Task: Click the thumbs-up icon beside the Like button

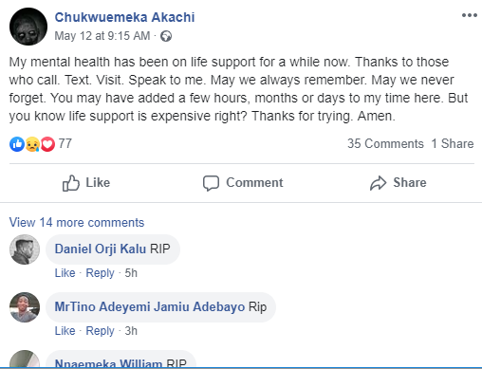Action: [70, 183]
